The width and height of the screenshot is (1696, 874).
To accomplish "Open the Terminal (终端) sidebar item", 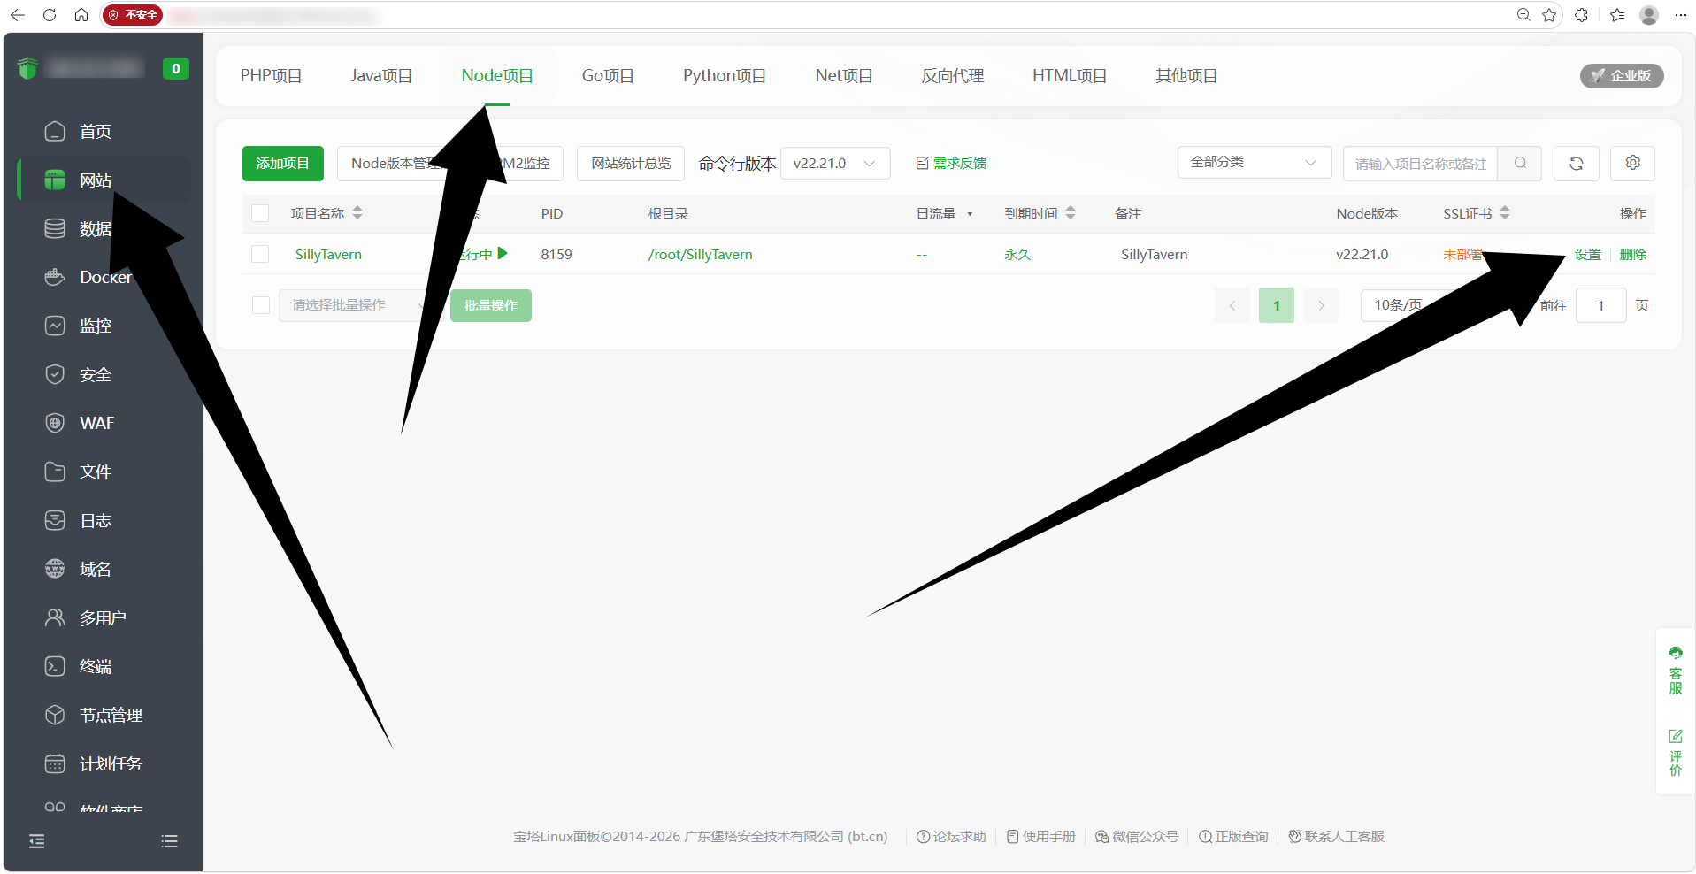I will (96, 667).
